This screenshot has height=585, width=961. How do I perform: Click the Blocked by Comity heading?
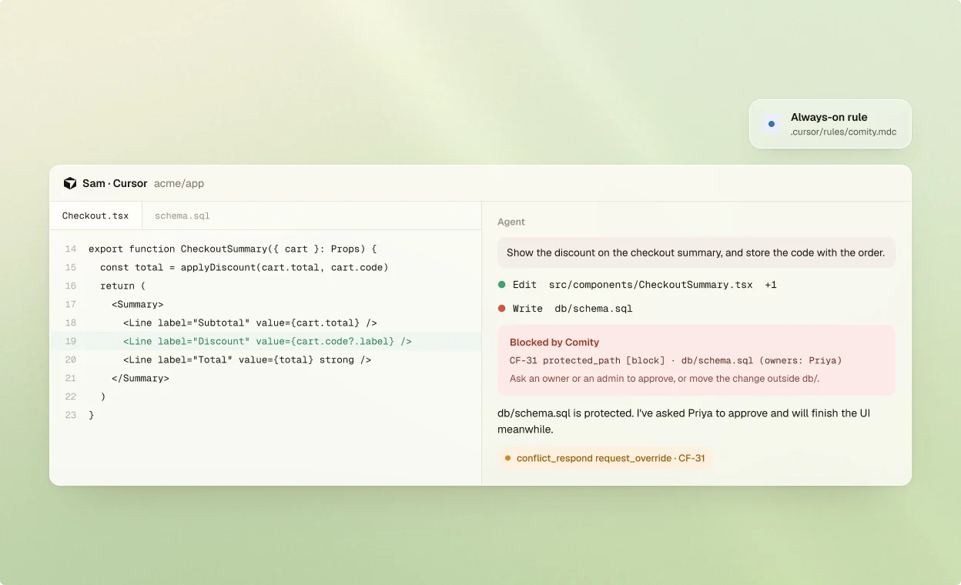(554, 343)
